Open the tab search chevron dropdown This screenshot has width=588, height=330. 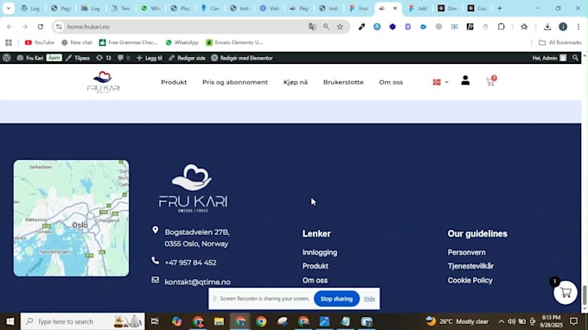pos(9,9)
